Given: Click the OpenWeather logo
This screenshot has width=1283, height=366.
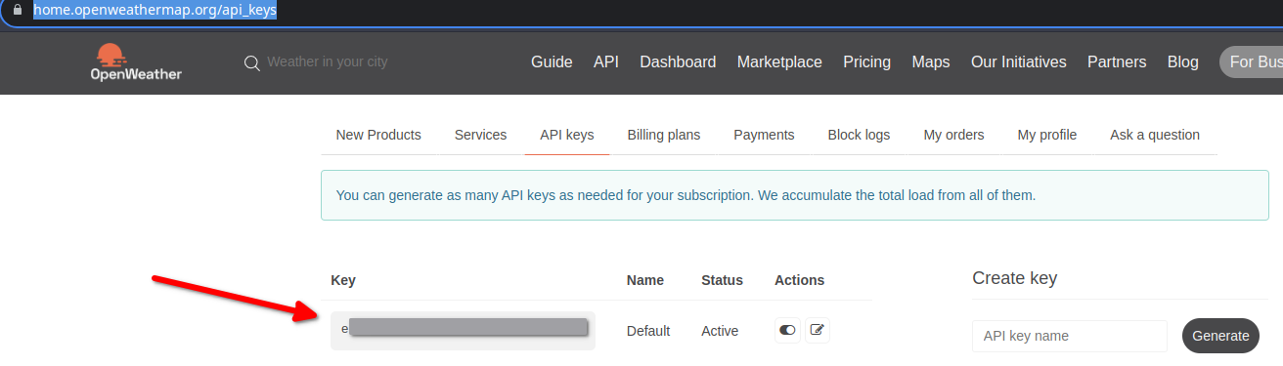Looking at the screenshot, I should pyautogui.click(x=136, y=61).
